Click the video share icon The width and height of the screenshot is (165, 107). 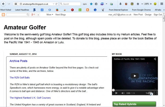pos(155,59)
